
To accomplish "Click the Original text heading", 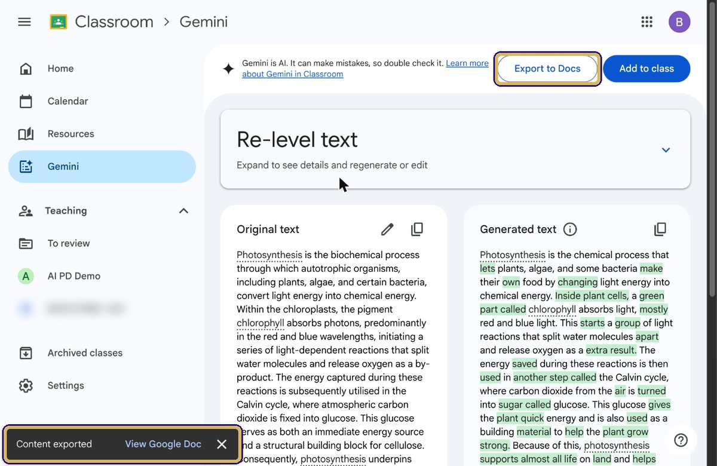I will pyautogui.click(x=268, y=229).
